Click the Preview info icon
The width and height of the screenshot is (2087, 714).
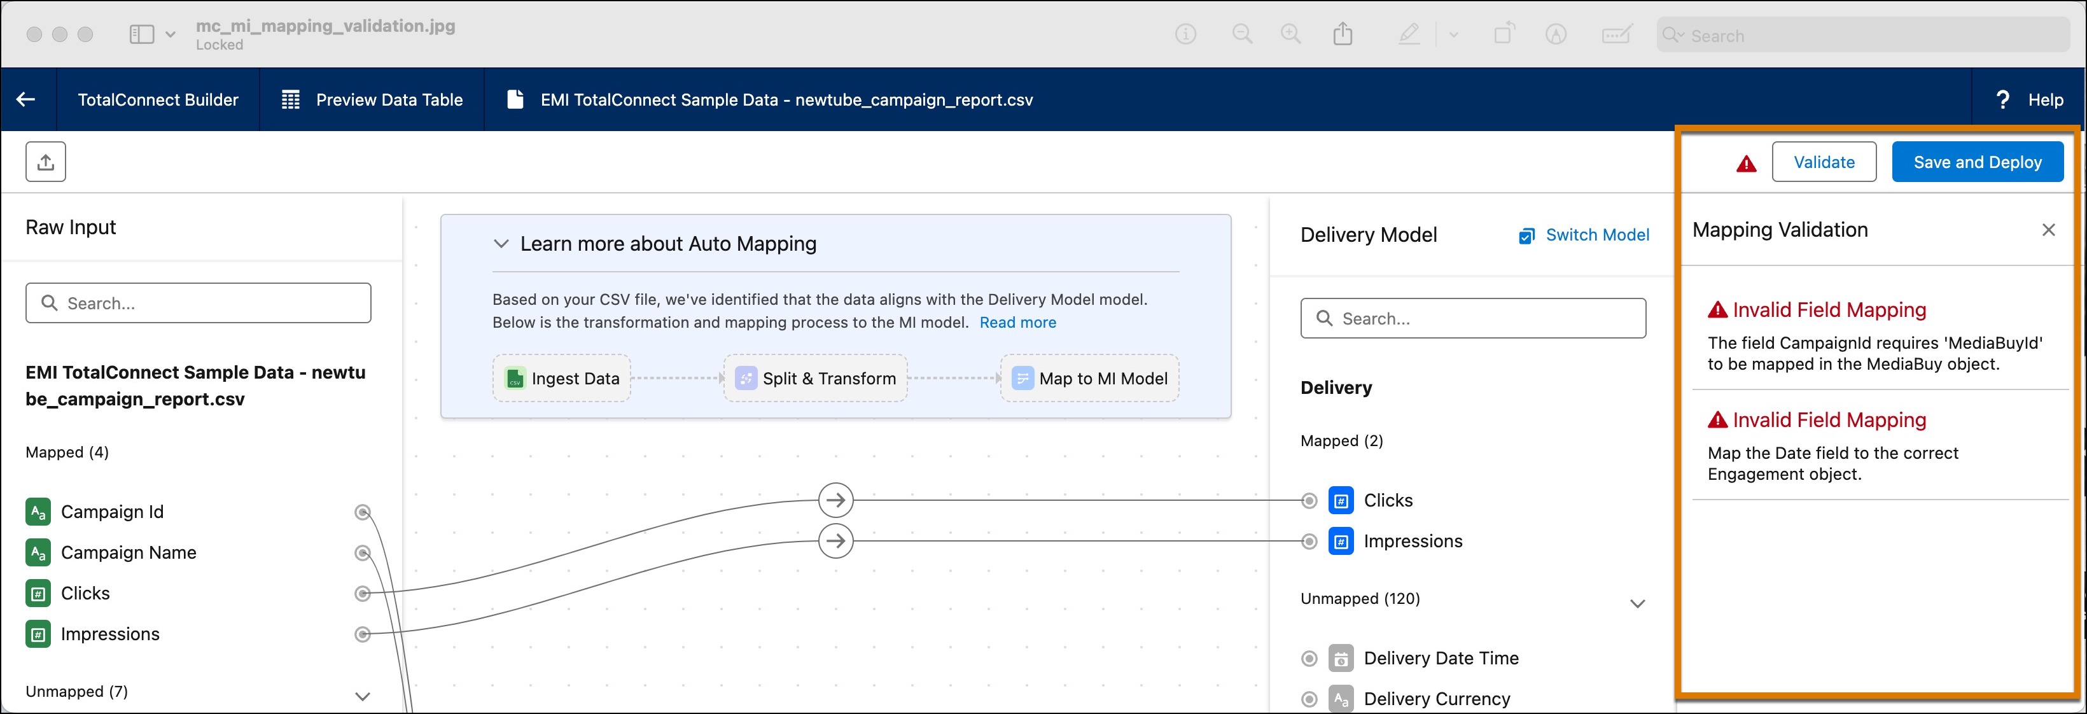(x=1185, y=34)
